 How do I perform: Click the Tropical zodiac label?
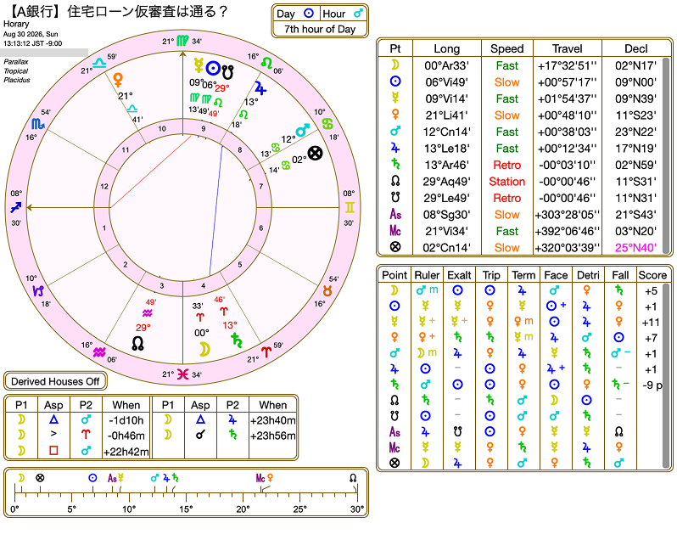click(16, 70)
